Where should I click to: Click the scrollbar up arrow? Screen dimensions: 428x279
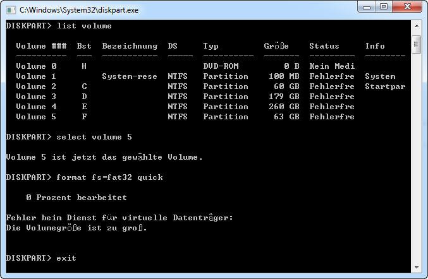coord(416,26)
